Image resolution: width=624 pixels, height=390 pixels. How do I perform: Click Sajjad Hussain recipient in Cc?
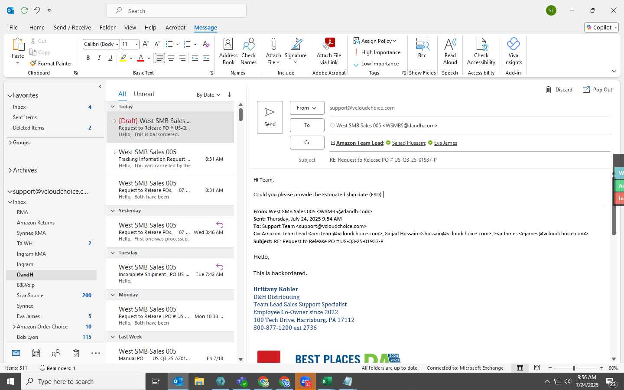click(409, 143)
